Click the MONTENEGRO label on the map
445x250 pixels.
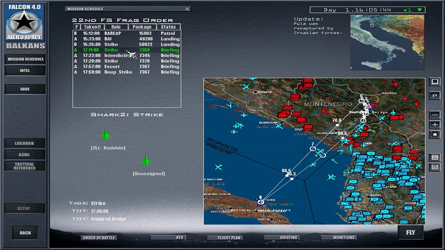(328, 104)
